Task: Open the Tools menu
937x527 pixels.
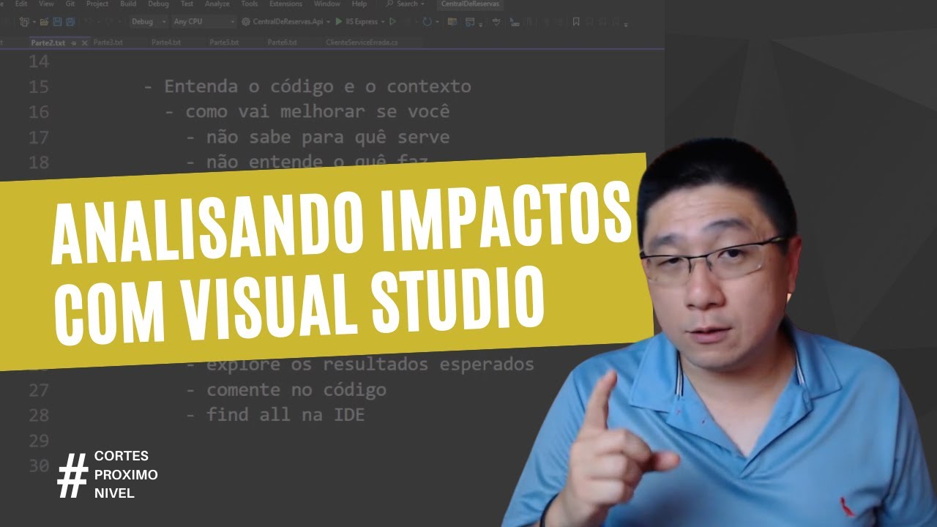Action: (250, 4)
